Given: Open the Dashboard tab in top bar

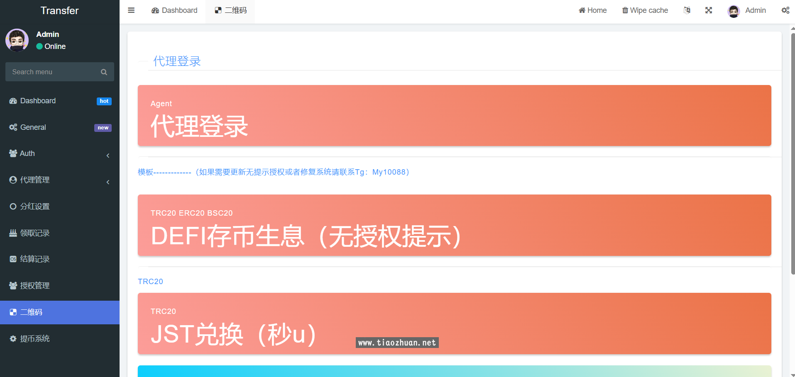Looking at the screenshot, I should 174,10.
